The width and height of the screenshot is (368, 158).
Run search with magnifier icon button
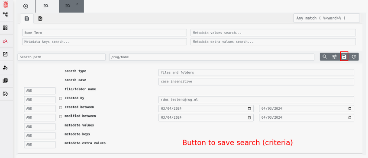(x=325, y=57)
